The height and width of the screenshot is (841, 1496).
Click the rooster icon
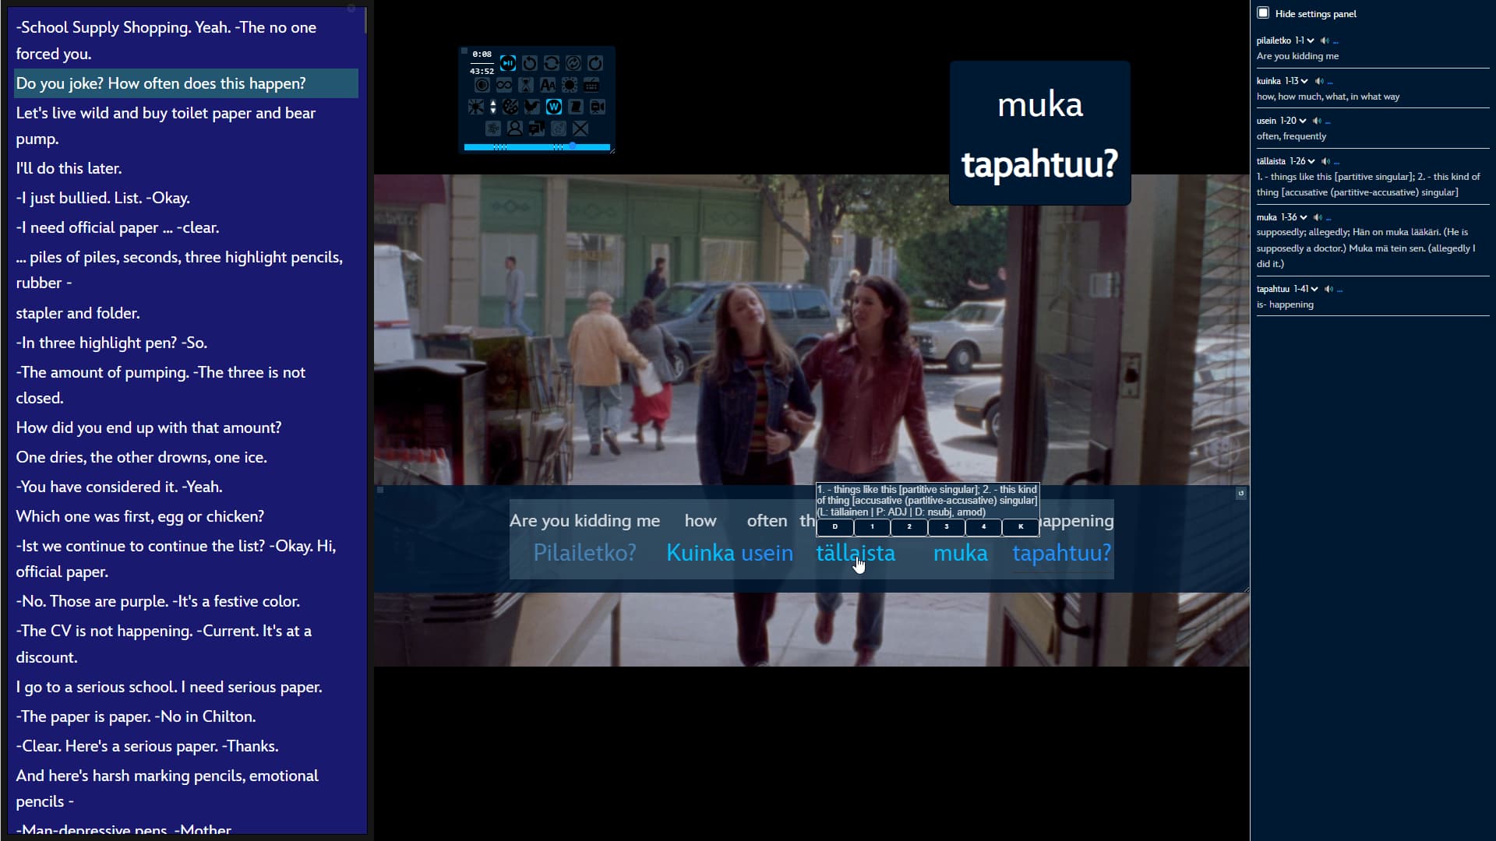[x=532, y=107]
